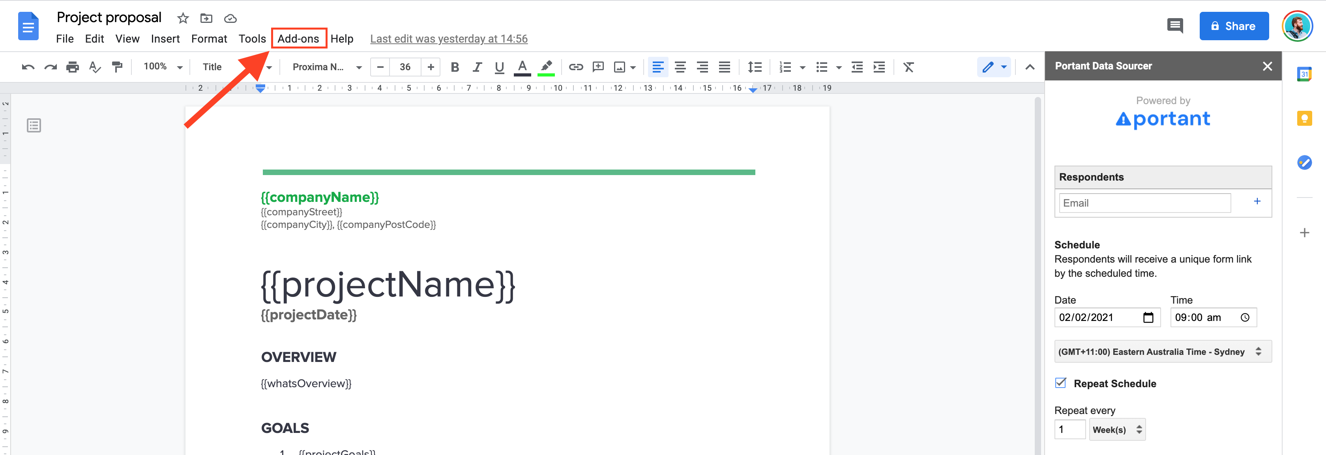Click the Bulleted list icon
The image size is (1326, 455).
pos(822,67)
